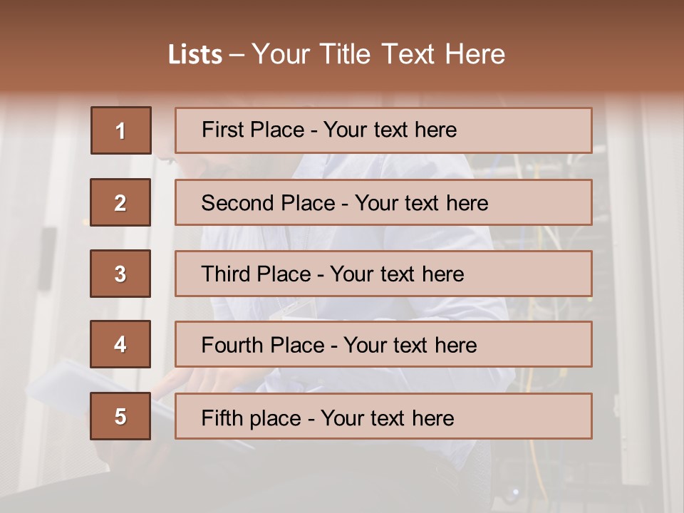684x513 pixels.
Task: Select the "First Place - Your text here" bar
Action: (383, 130)
